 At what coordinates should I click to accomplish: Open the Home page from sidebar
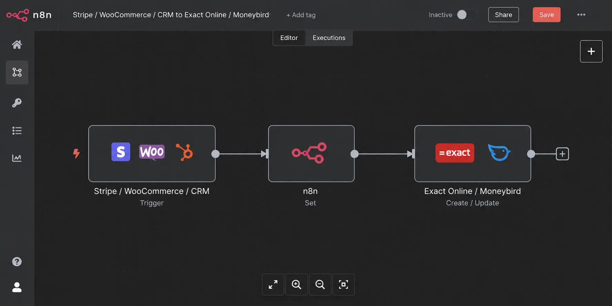click(17, 45)
